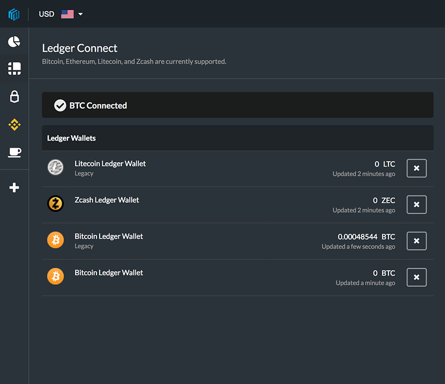The height and width of the screenshot is (384, 445).
Task: Click the US flag currency selector
Action: 67,14
